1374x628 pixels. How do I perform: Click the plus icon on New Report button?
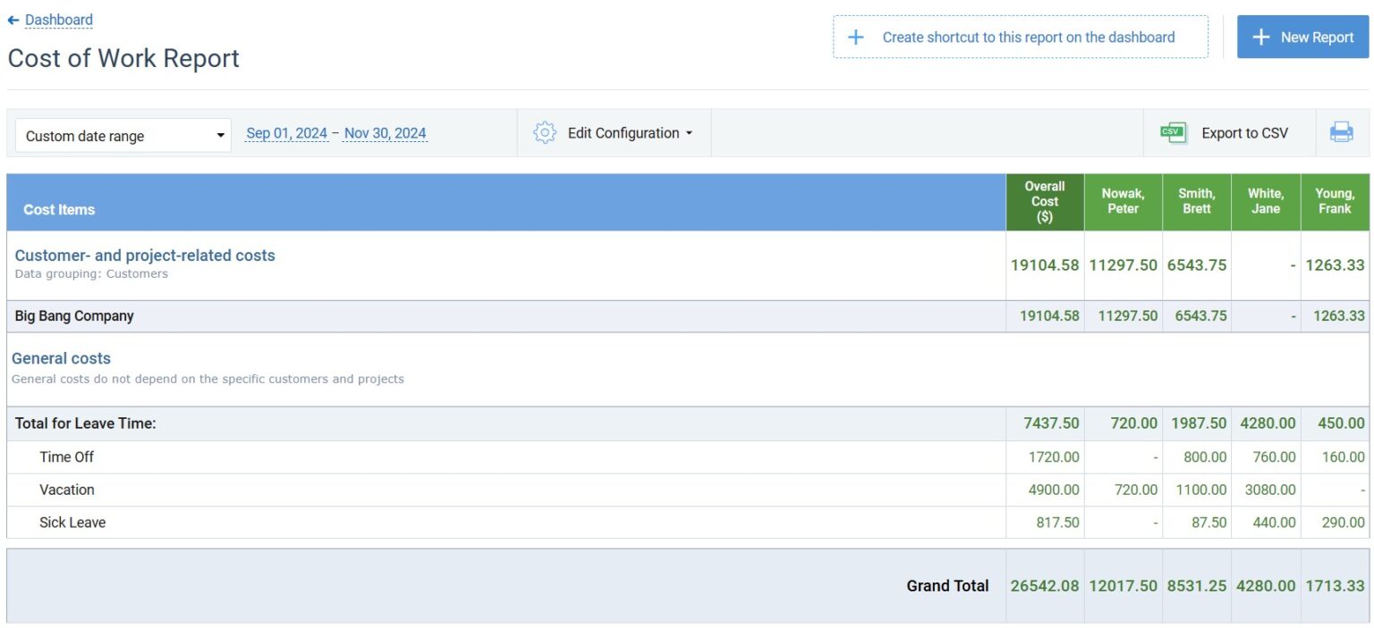coord(1260,37)
